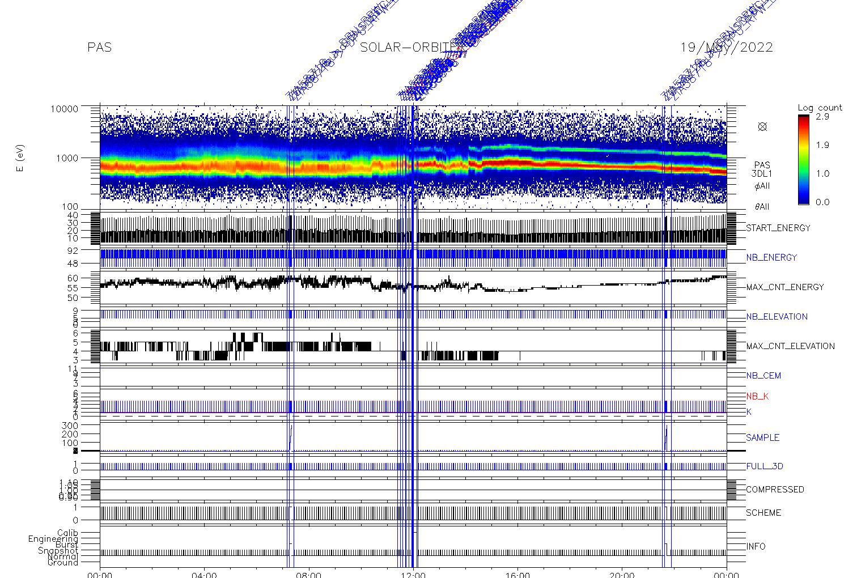
Task: Click the '2.9' colorbar tick value
Action: (x=822, y=117)
